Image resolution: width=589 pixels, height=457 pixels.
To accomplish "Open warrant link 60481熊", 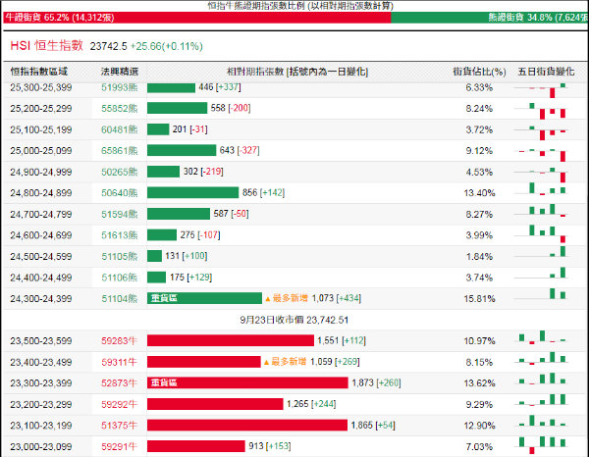I will (120, 129).
